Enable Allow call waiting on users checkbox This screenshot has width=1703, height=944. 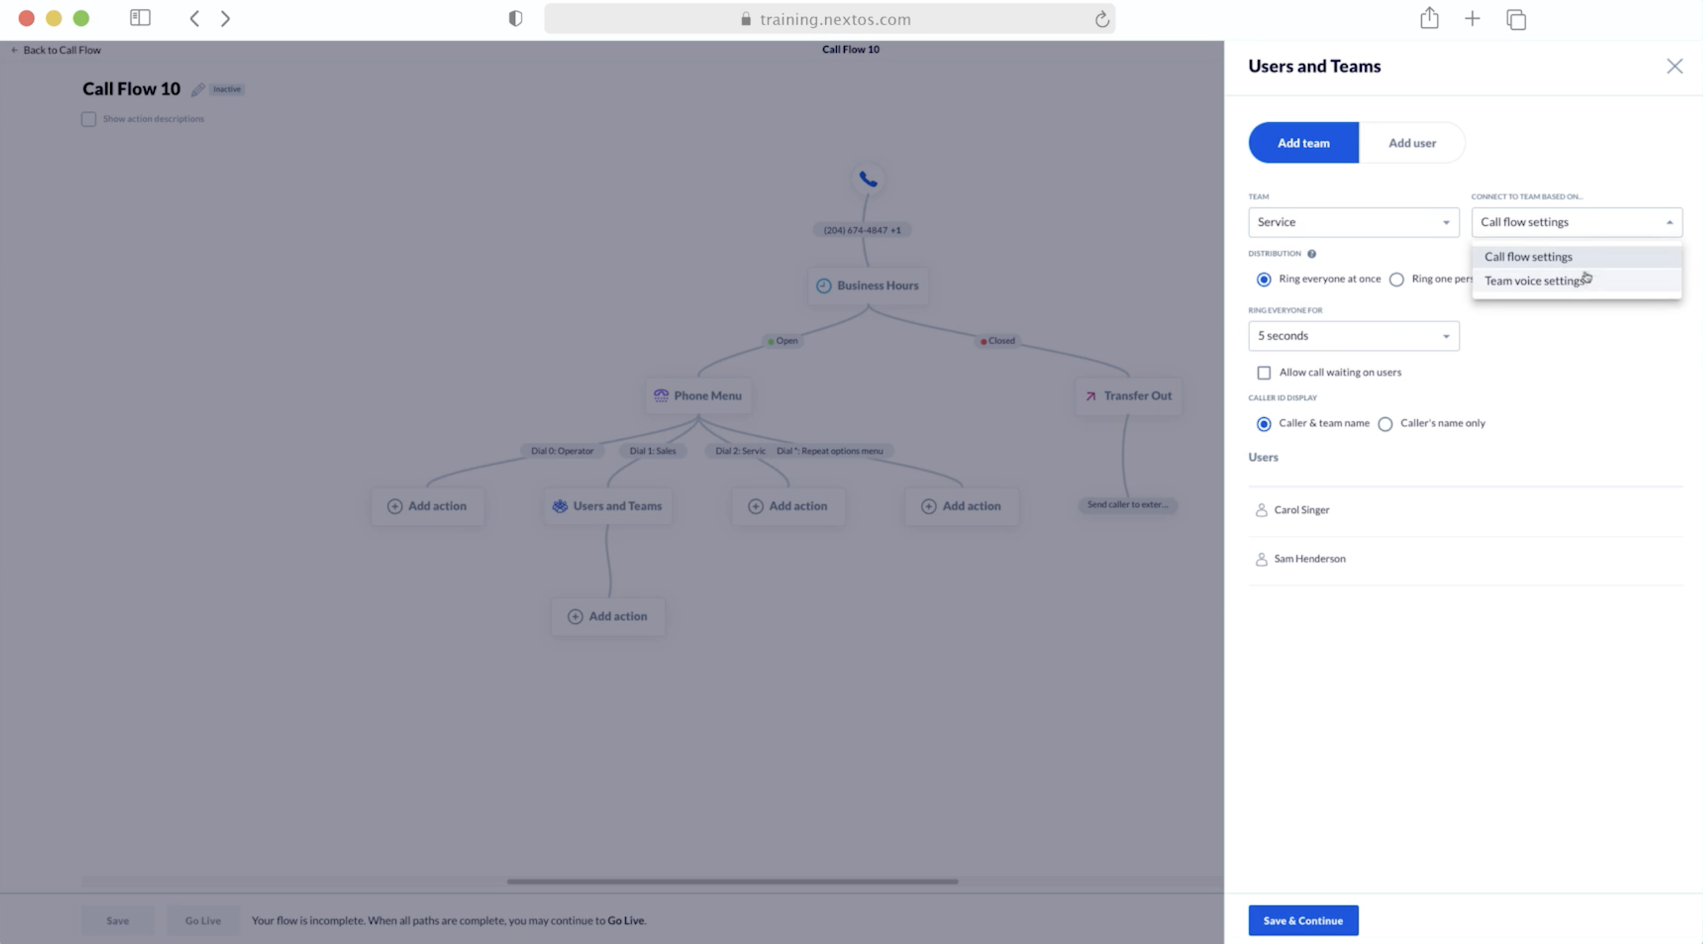click(1263, 372)
